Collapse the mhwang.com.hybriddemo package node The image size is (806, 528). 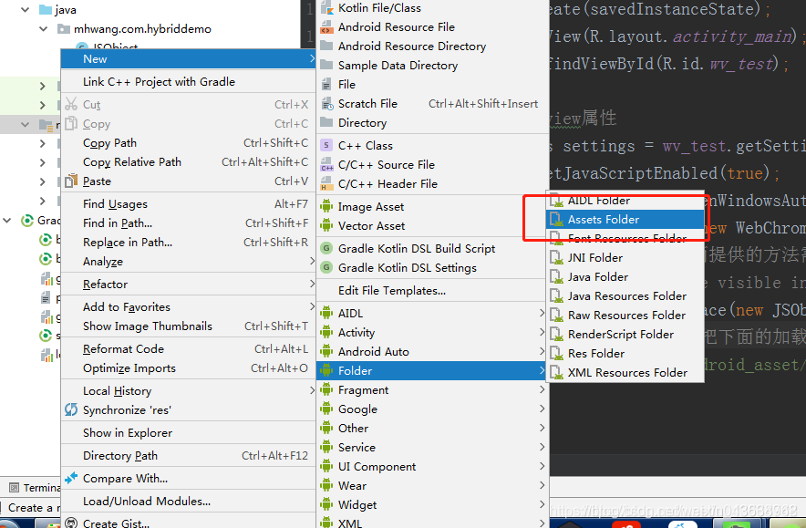click(x=43, y=29)
